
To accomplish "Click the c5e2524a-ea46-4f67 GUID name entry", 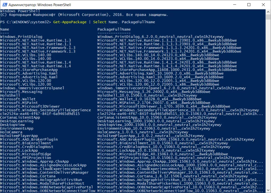I will (40, 114).
